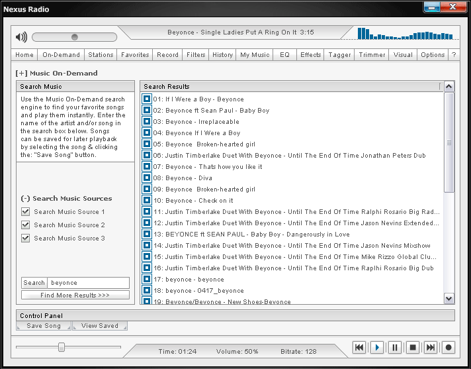Collapse the Search Music Sources section

[25, 199]
